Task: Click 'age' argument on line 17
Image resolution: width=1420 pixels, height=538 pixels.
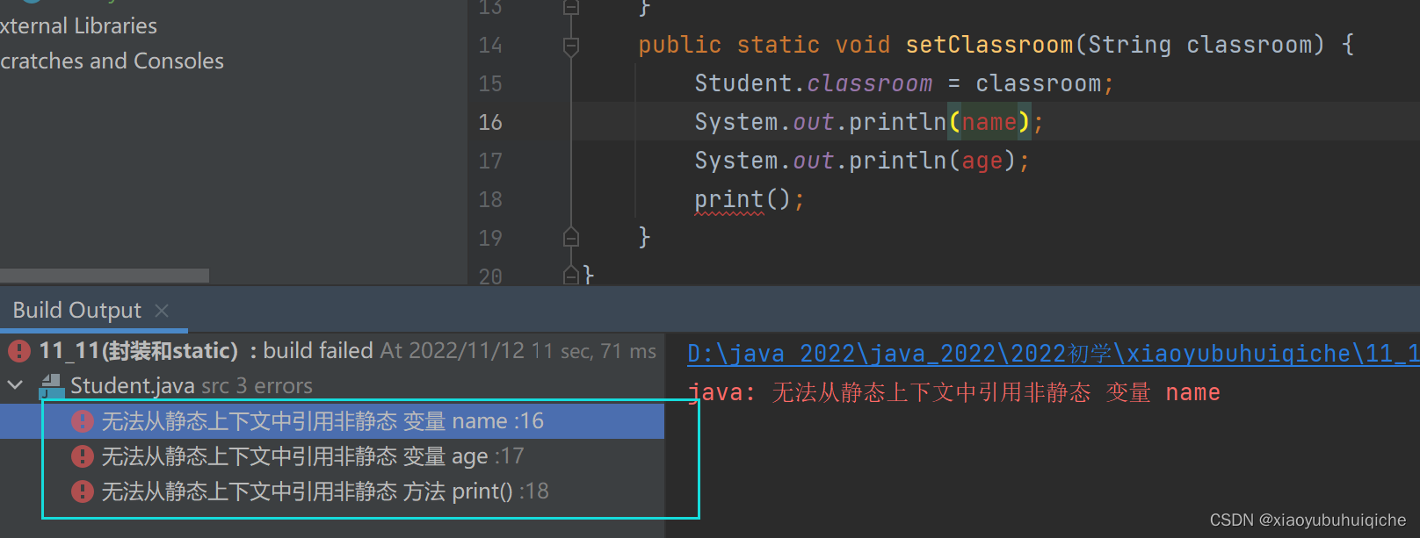Action: 982,161
